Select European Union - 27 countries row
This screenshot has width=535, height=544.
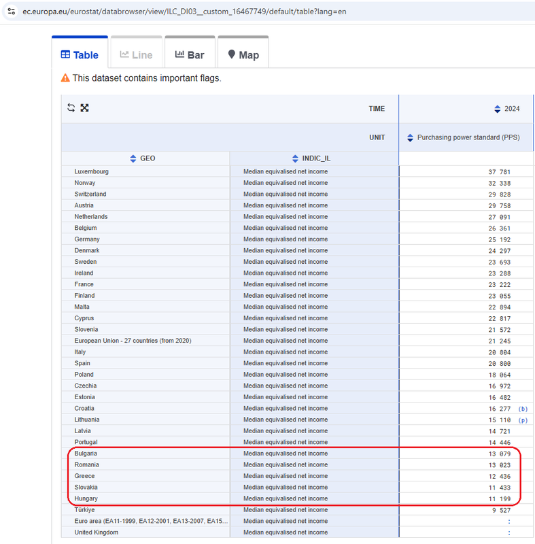(x=133, y=341)
